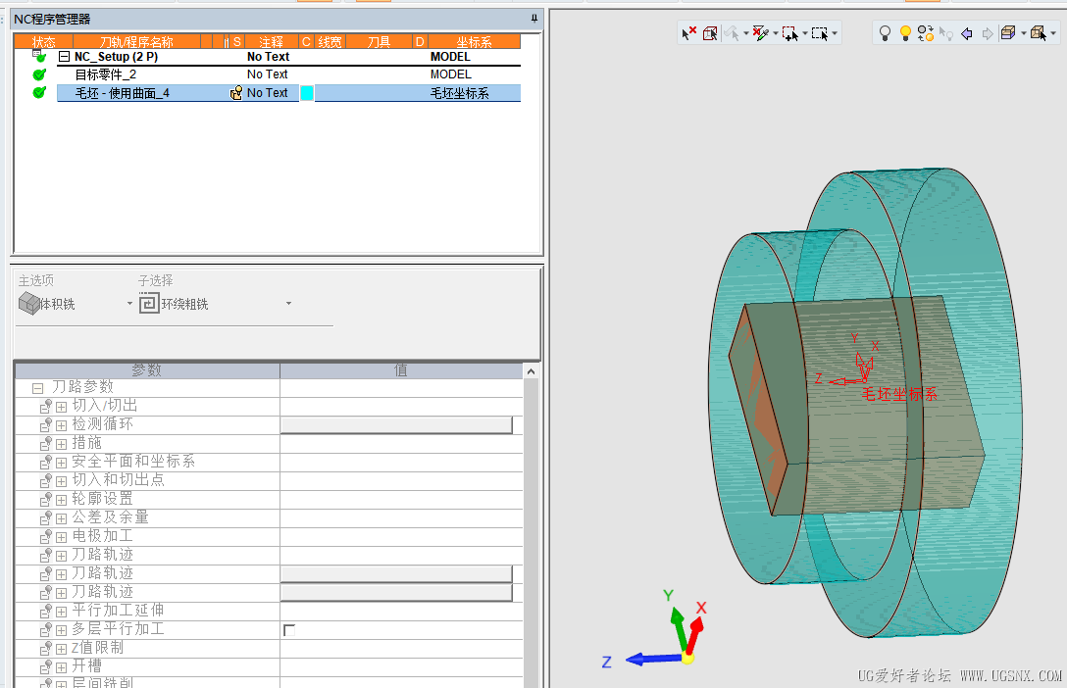Click the parameter list scroll up arrow
The image size is (1067, 688).
(x=531, y=371)
